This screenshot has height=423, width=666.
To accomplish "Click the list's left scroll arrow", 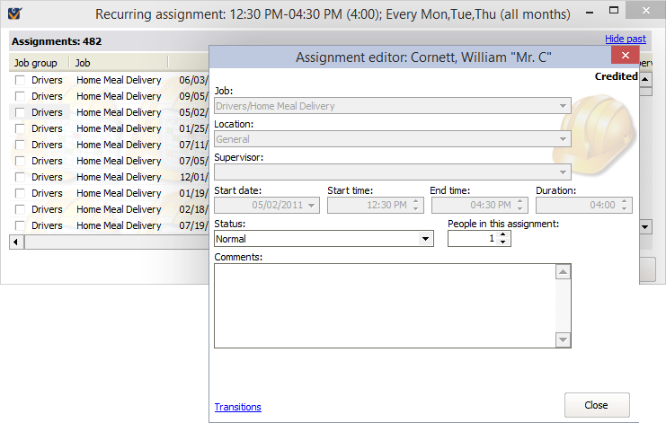I will pyautogui.click(x=15, y=242).
